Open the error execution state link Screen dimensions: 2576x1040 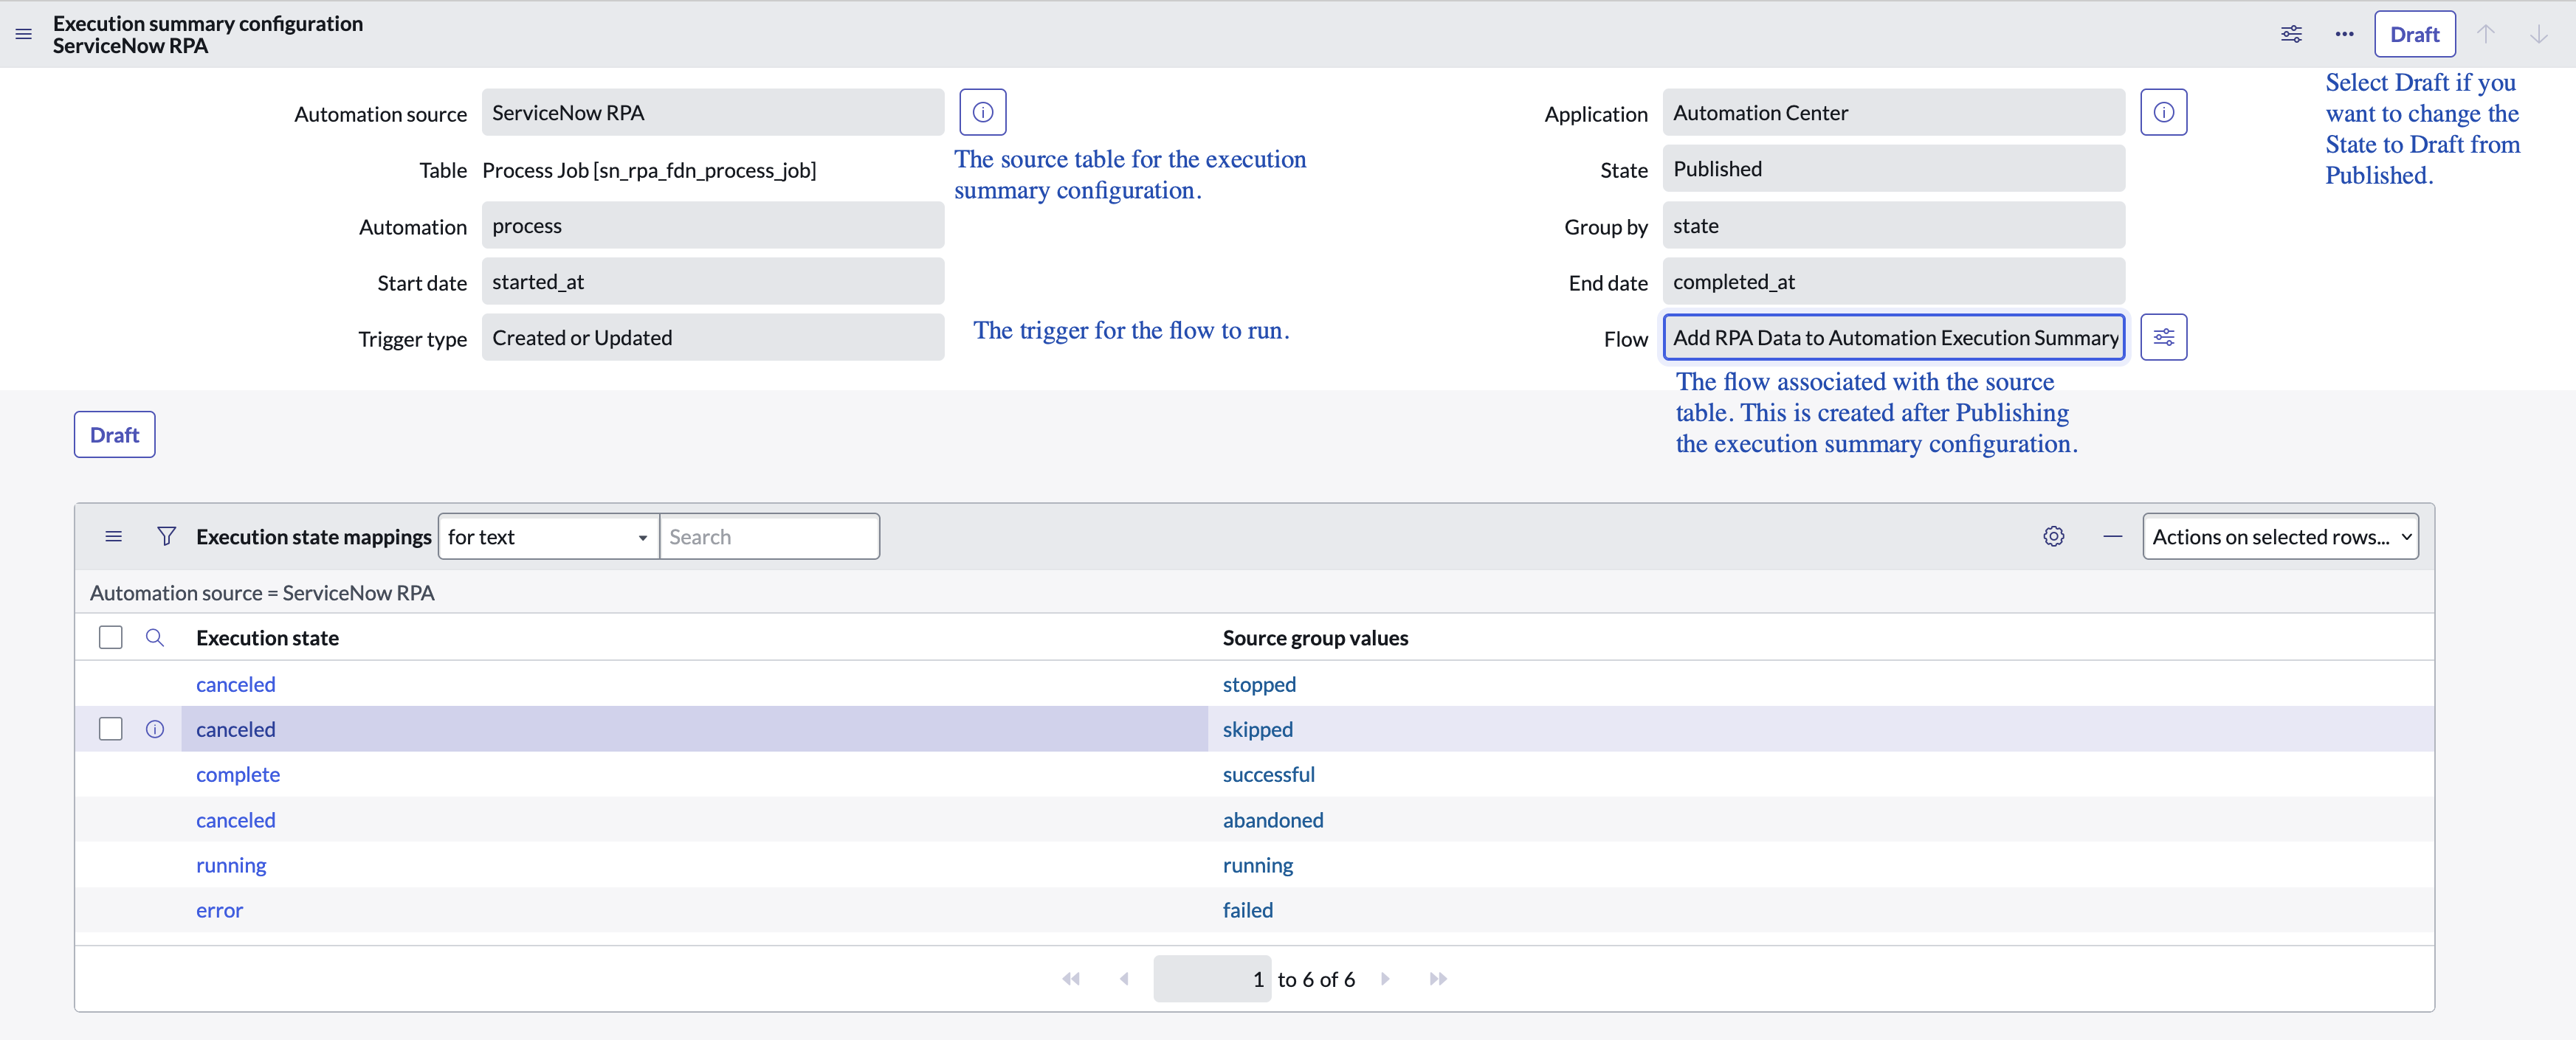219,910
